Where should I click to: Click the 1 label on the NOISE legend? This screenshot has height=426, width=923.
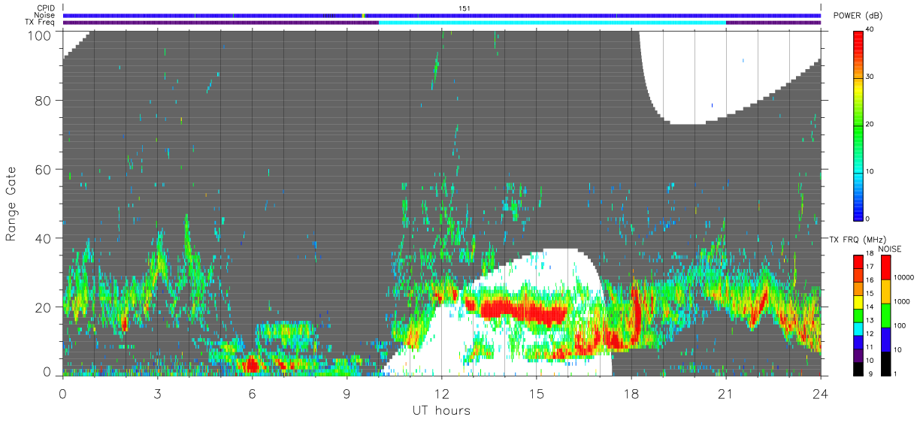point(894,373)
